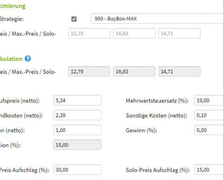The height and width of the screenshot is (180, 223).
Task: Focus the Sonstige Kosten (netto) field
Action: coord(209,115)
